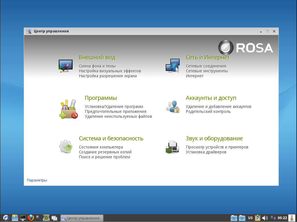Click Родительский контроль

tap(208, 111)
